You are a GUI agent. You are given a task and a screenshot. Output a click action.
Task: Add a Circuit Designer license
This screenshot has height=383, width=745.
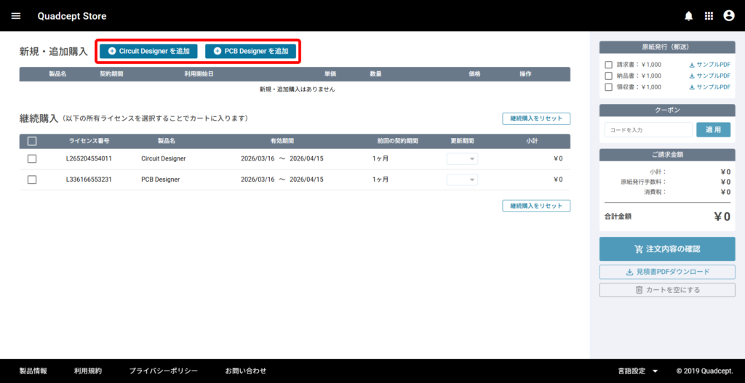click(148, 51)
